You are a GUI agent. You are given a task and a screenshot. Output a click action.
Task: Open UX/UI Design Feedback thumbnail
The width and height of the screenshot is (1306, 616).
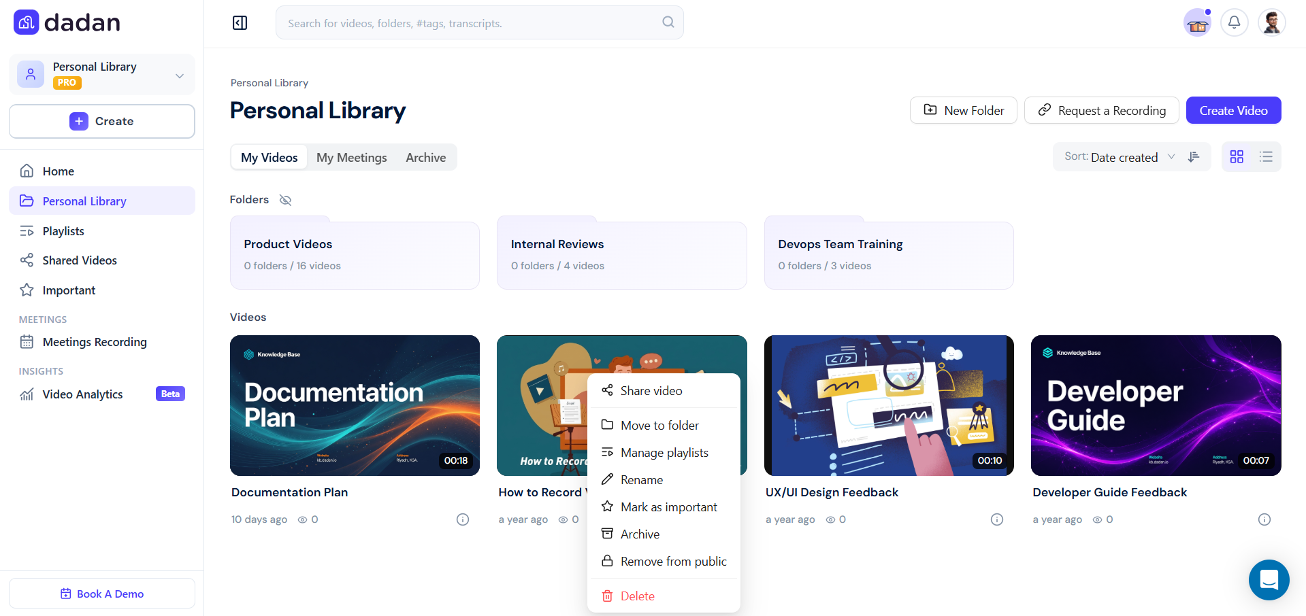(889, 405)
